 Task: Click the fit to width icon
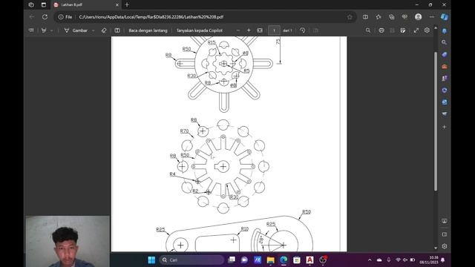(x=260, y=30)
